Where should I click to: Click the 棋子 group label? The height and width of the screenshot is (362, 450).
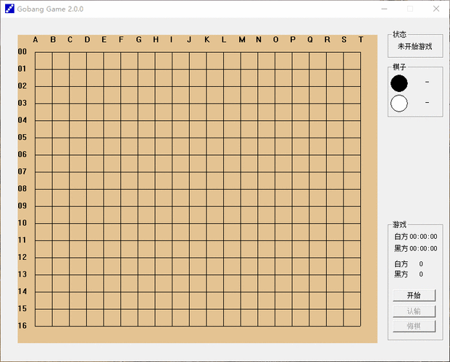point(399,67)
